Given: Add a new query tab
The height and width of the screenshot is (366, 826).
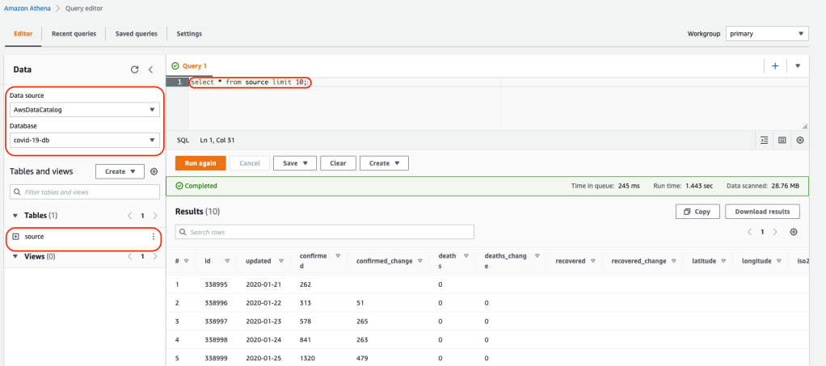Looking at the screenshot, I should 774,66.
